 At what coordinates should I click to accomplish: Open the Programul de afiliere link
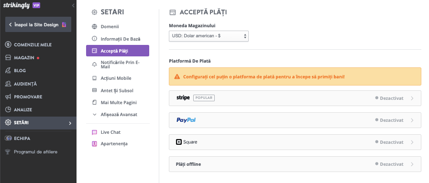click(35, 151)
